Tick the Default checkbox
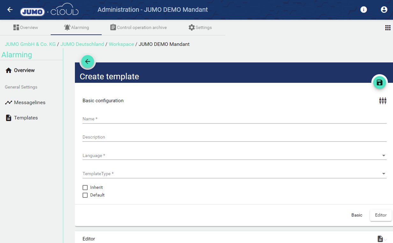The image size is (393, 243). click(85, 195)
